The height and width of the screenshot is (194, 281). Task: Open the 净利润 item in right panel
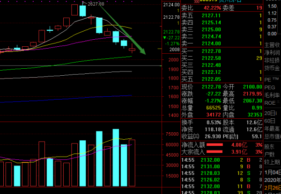pyautogui.click(x=272, y=52)
